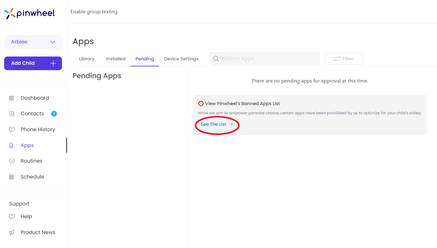Click the Apps icon in the sidebar
437x248 pixels.
[11, 145]
